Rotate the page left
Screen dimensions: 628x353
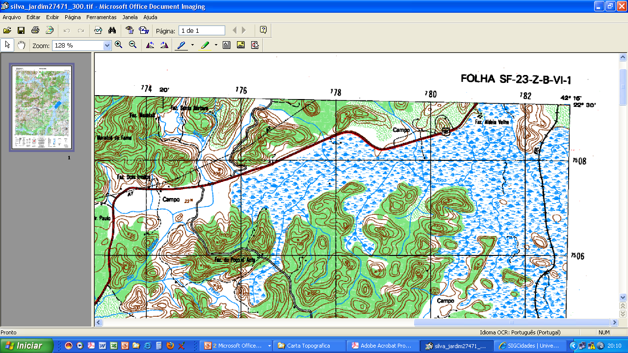pos(150,45)
